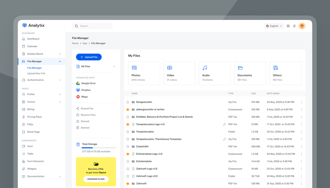The width and height of the screenshot is (330, 188).
Task: Go to Home breadcrumb
Action: point(75,43)
